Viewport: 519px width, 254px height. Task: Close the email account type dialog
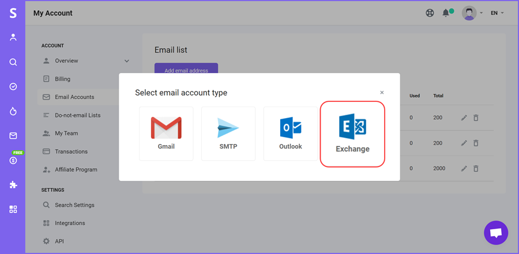tap(382, 93)
